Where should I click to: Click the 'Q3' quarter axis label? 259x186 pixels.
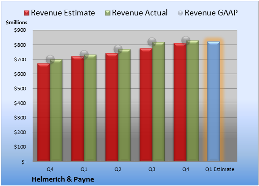tap(152, 169)
